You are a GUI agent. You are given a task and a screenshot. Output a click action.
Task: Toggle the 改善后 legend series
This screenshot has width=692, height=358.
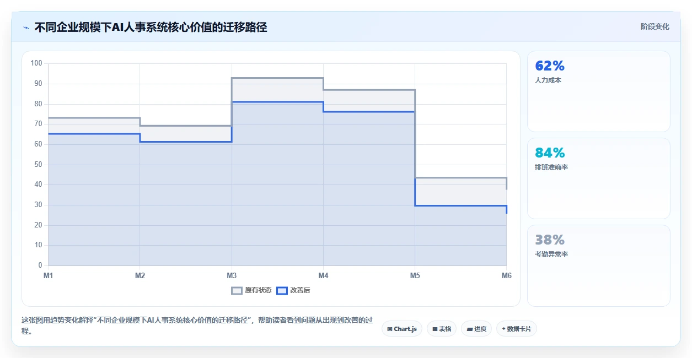[293, 290]
